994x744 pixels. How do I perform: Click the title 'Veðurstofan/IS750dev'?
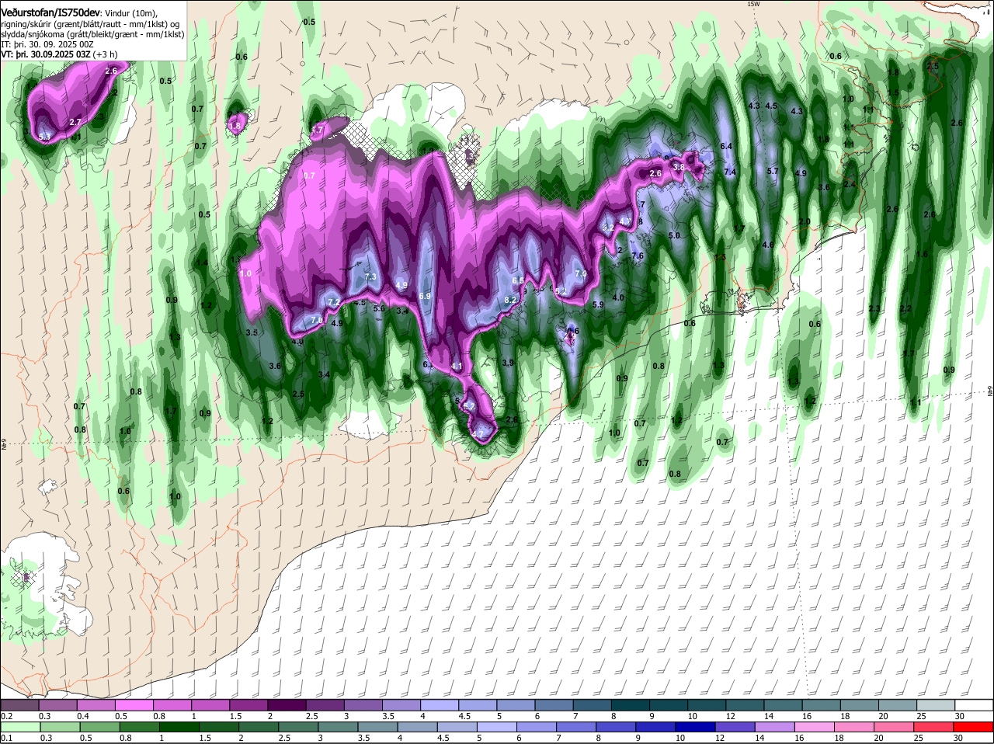pos(50,13)
